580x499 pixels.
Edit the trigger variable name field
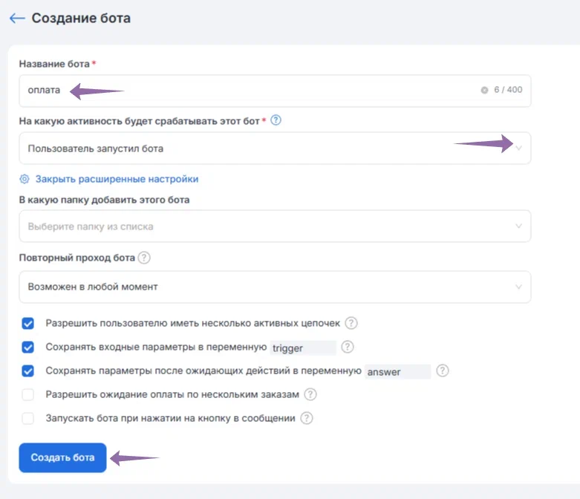(303, 348)
